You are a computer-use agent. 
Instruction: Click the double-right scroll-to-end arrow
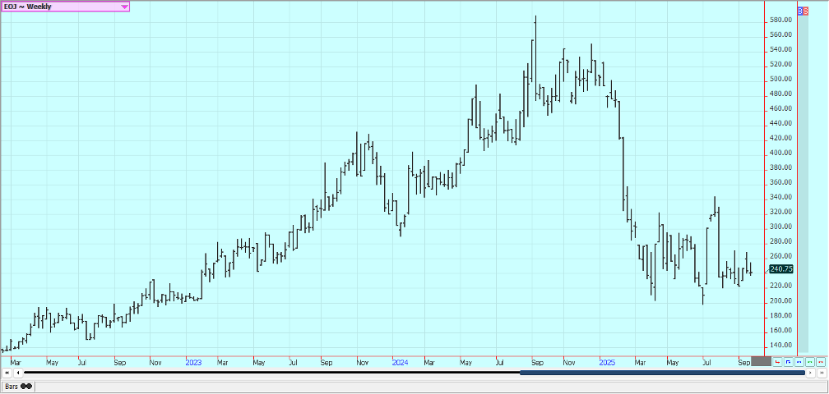[821, 373]
